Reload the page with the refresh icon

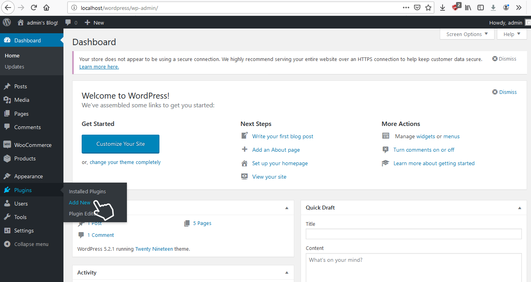click(34, 8)
